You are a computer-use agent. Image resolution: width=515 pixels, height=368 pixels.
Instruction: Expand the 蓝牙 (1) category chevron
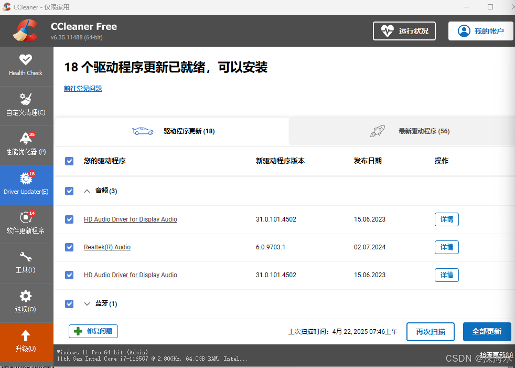click(87, 304)
